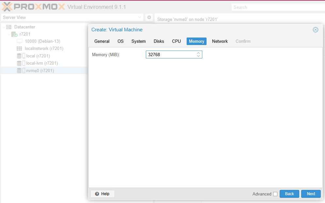Screen dimensions: 325x203
Task: Close the Create Virtual Machine dialog
Action: (315, 30)
